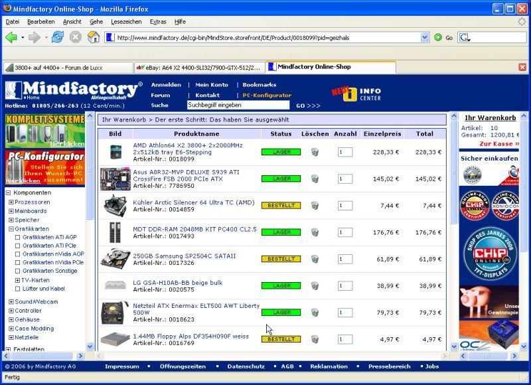Close the current tab using red X
The width and height of the screenshot is (531, 385).
[x=522, y=67]
